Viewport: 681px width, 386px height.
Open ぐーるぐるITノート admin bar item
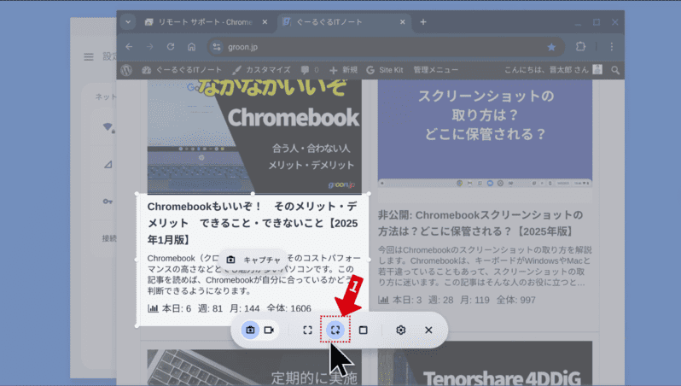[x=182, y=70]
